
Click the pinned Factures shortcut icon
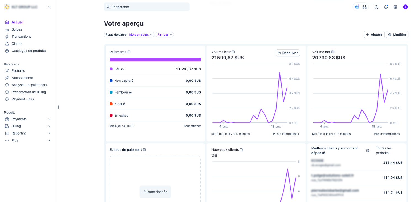pos(7,71)
